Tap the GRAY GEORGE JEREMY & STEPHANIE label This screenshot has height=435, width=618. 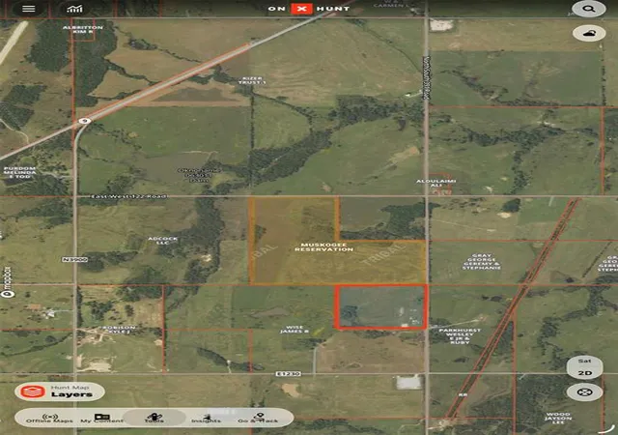pyautogui.click(x=481, y=262)
